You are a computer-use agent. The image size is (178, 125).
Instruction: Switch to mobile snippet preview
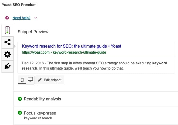22,80
